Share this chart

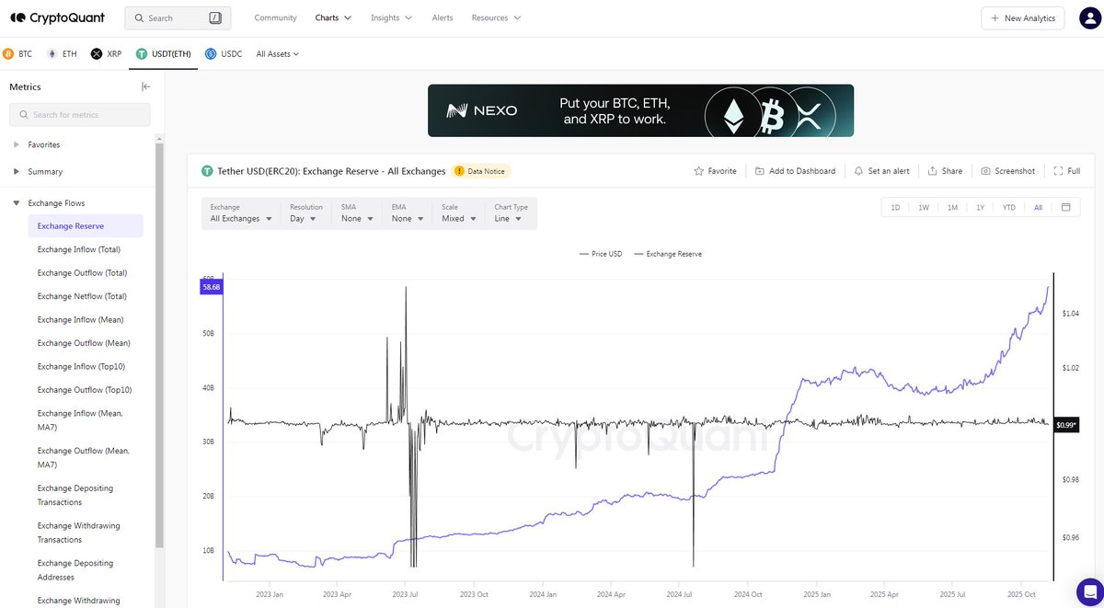(x=945, y=171)
